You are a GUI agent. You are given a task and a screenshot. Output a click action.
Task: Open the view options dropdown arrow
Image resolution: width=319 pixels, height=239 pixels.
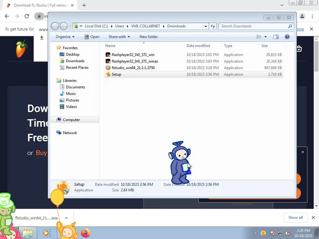click(265, 37)
